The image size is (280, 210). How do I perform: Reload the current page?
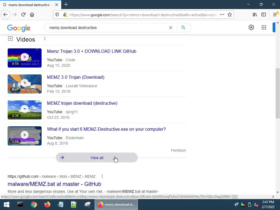tap(23, 15)
